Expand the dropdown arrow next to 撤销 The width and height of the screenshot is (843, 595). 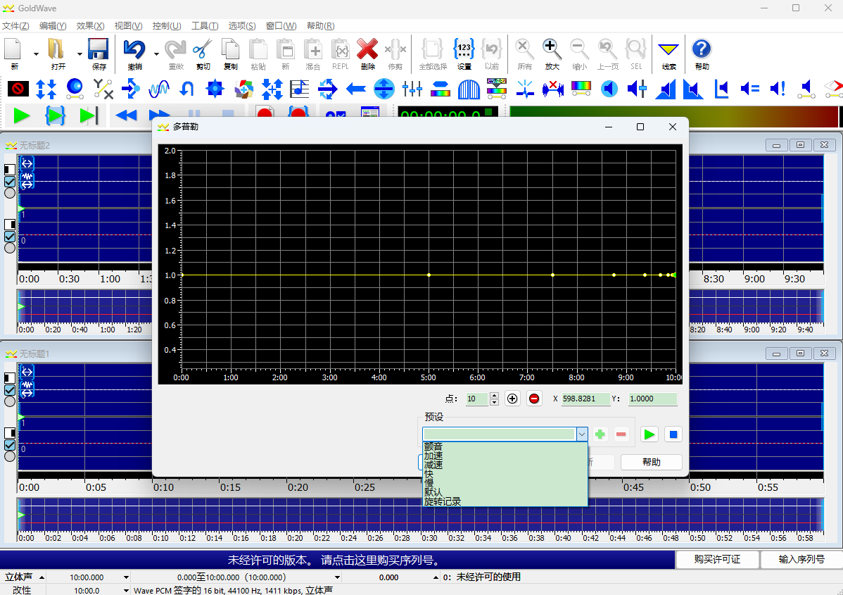pyautogui.click(x=156, y=54)
